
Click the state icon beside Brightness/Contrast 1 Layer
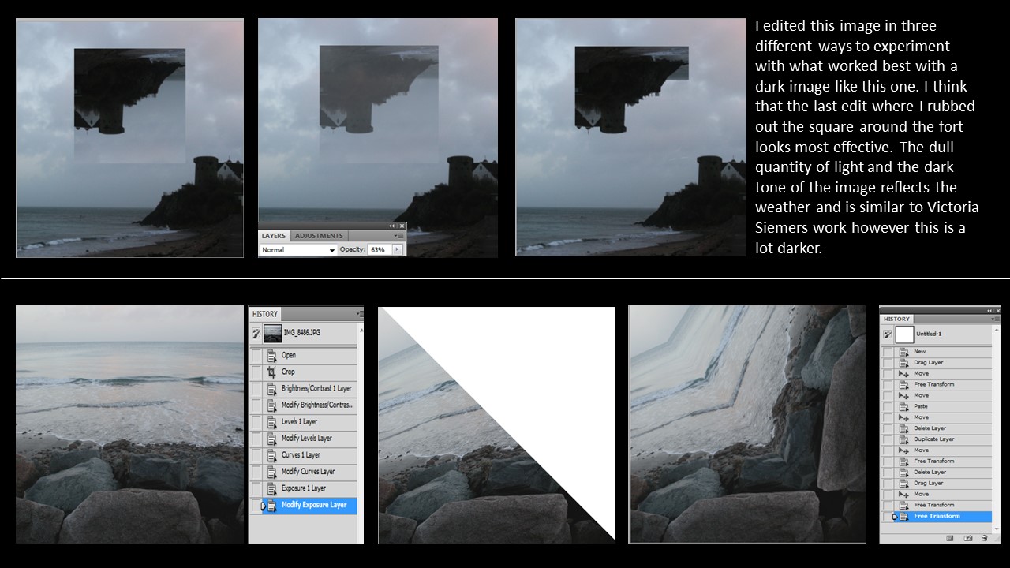pyautogui.click(x=271, y=388)
